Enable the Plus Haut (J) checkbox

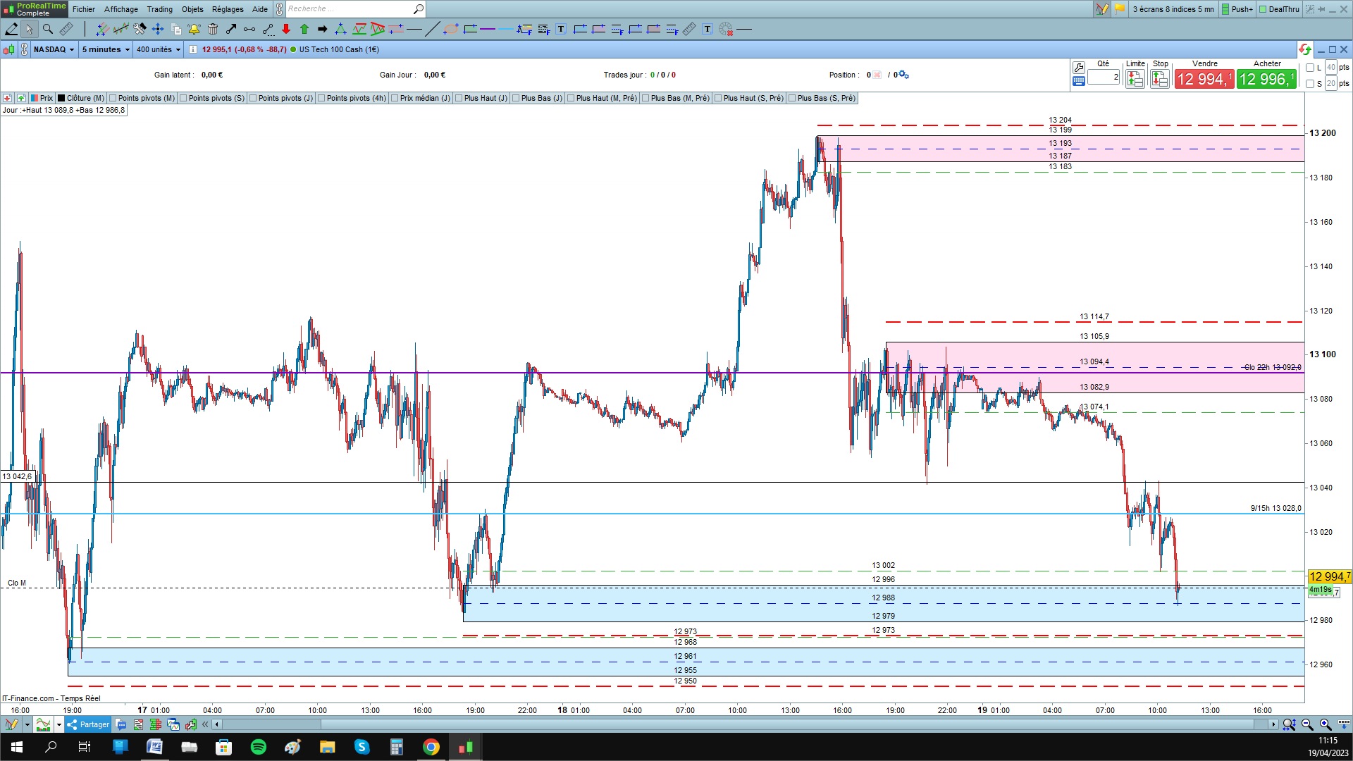459,98
